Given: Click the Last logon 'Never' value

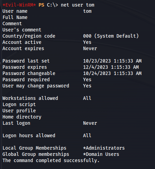Looking at the screenshot, I should click(x=90, y=123).
